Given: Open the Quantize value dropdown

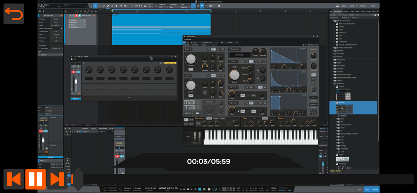Looking at the screenshot, I should [163, 7].
